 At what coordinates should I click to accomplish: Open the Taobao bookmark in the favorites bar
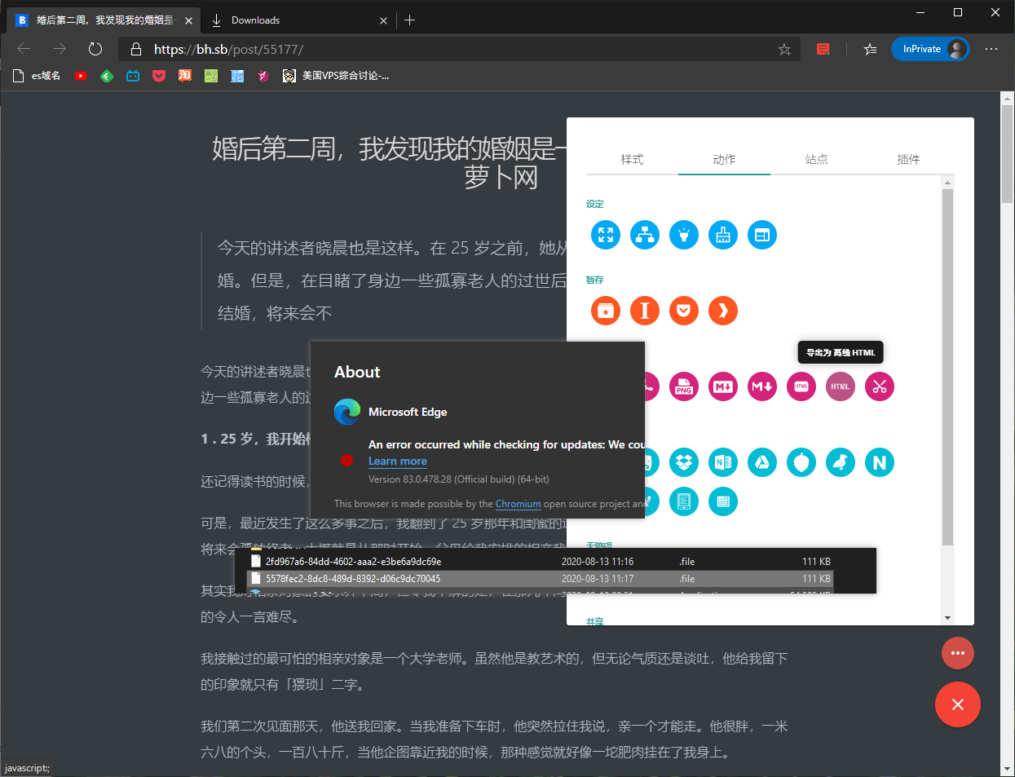(185, 76)
